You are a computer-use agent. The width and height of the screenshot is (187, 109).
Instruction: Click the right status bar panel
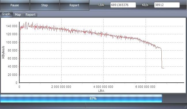pyautogui.click(x=135, y=106)
